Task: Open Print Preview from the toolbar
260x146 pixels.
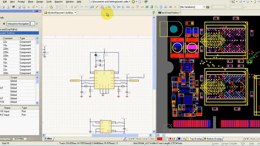Action: click(8, 7)
